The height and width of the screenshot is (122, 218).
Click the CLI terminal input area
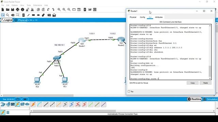pos(169,52)
